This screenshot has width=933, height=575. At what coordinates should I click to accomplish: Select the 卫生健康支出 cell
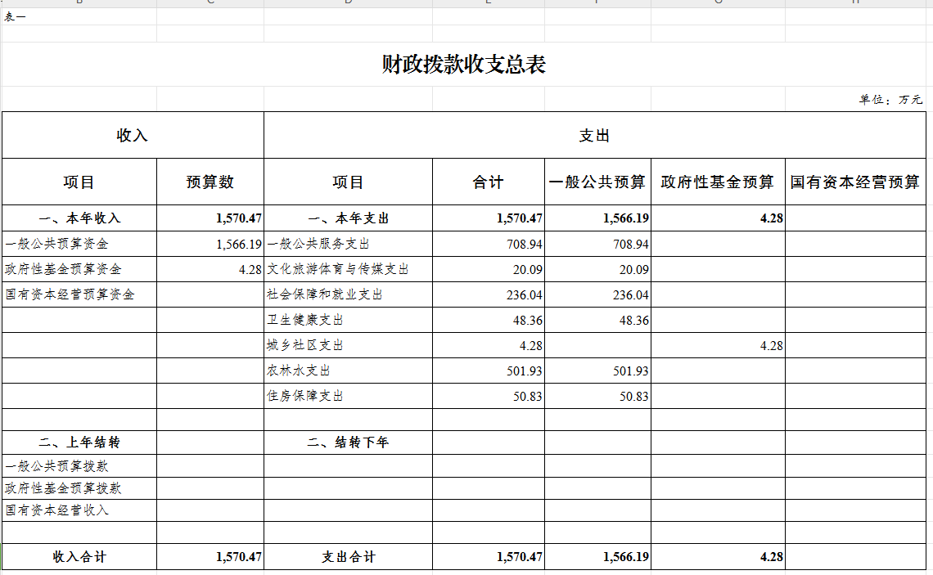point(348,320)
